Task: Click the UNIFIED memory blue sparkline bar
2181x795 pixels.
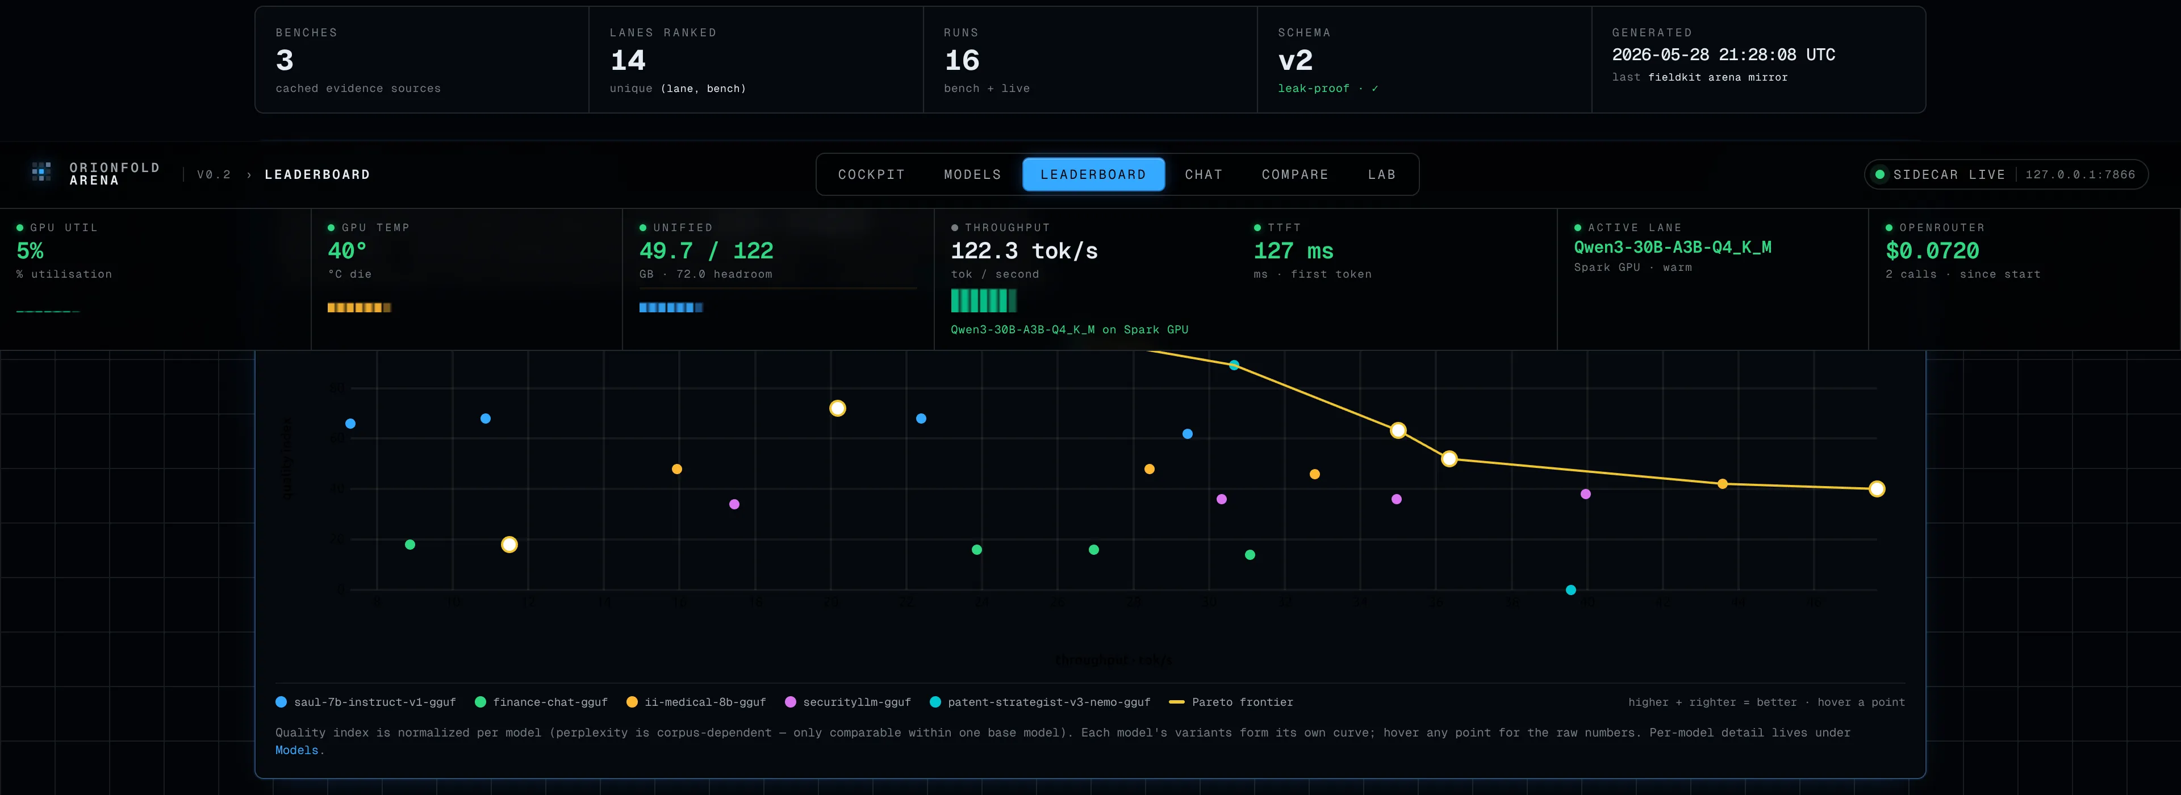Action: point(671,307)
